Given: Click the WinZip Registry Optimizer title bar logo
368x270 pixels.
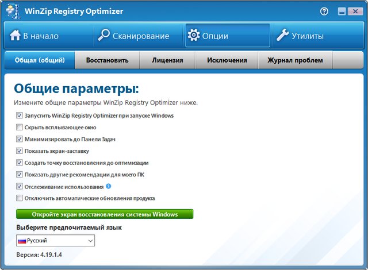Looking at the screenshot, I should [x=10, y=10].
